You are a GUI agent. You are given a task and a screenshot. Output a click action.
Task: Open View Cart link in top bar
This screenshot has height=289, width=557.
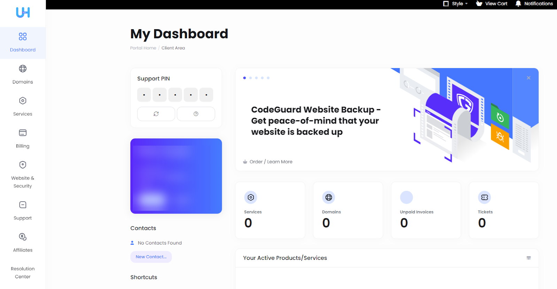click(x=492, y=3)
